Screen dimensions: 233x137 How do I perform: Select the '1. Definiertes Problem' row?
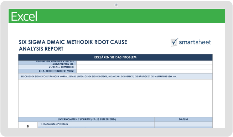[x=96, y=124]
